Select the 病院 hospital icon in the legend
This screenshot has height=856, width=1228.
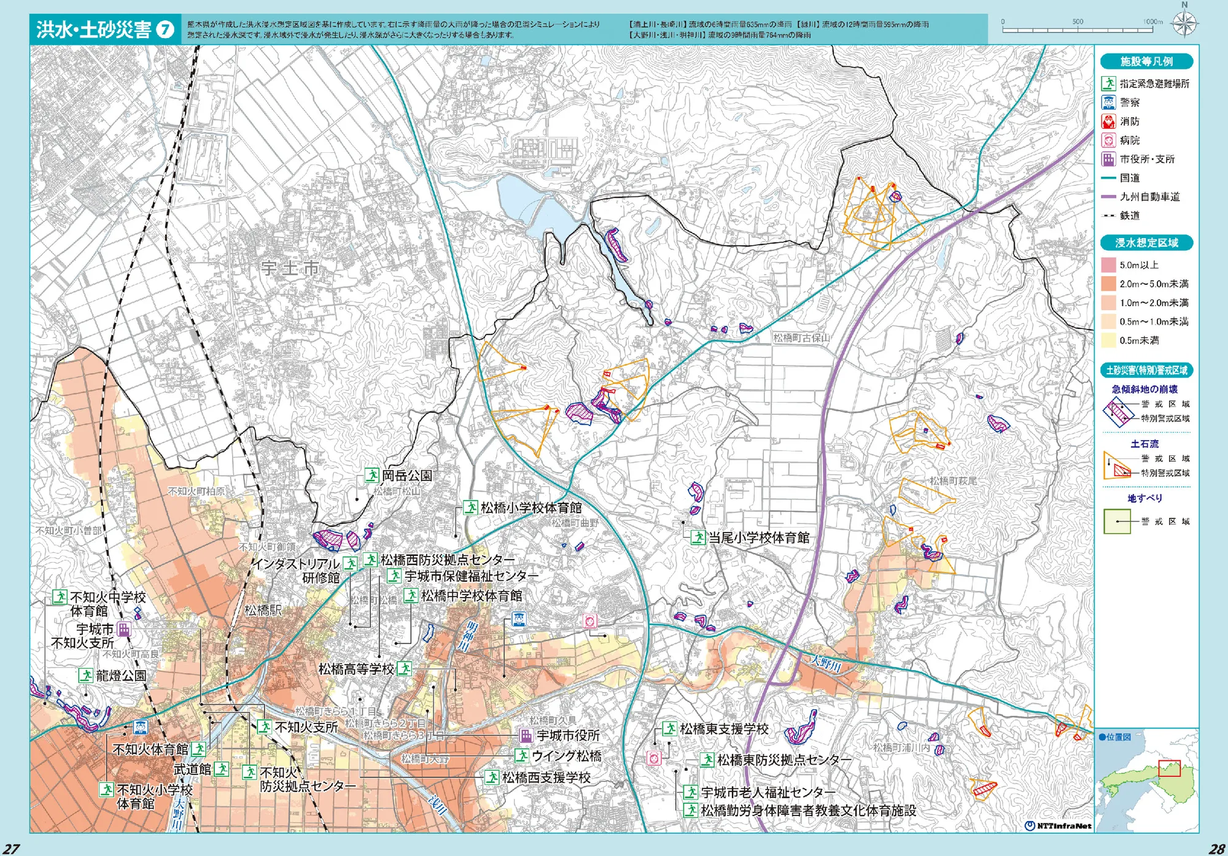point(1108,141)
